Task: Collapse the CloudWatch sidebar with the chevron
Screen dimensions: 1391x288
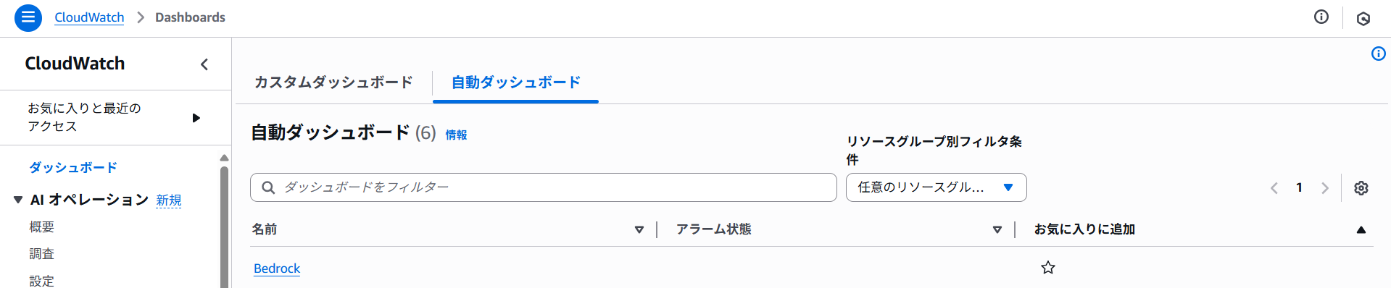Action: (x=204, y=64)
